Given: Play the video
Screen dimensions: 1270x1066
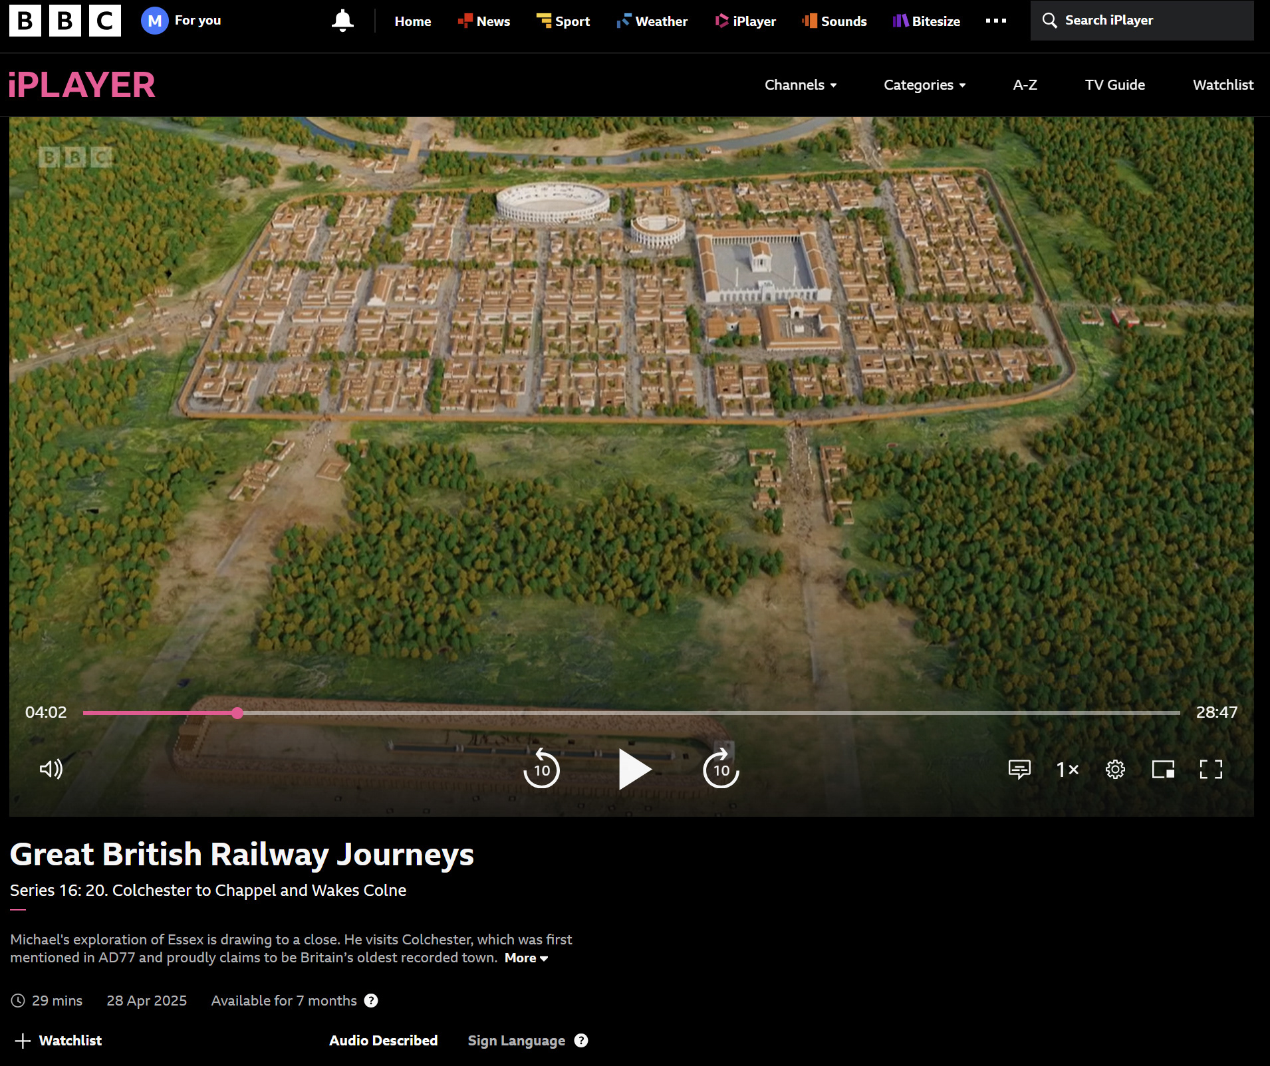Looking at the screenshot, I should click(634, 770).
